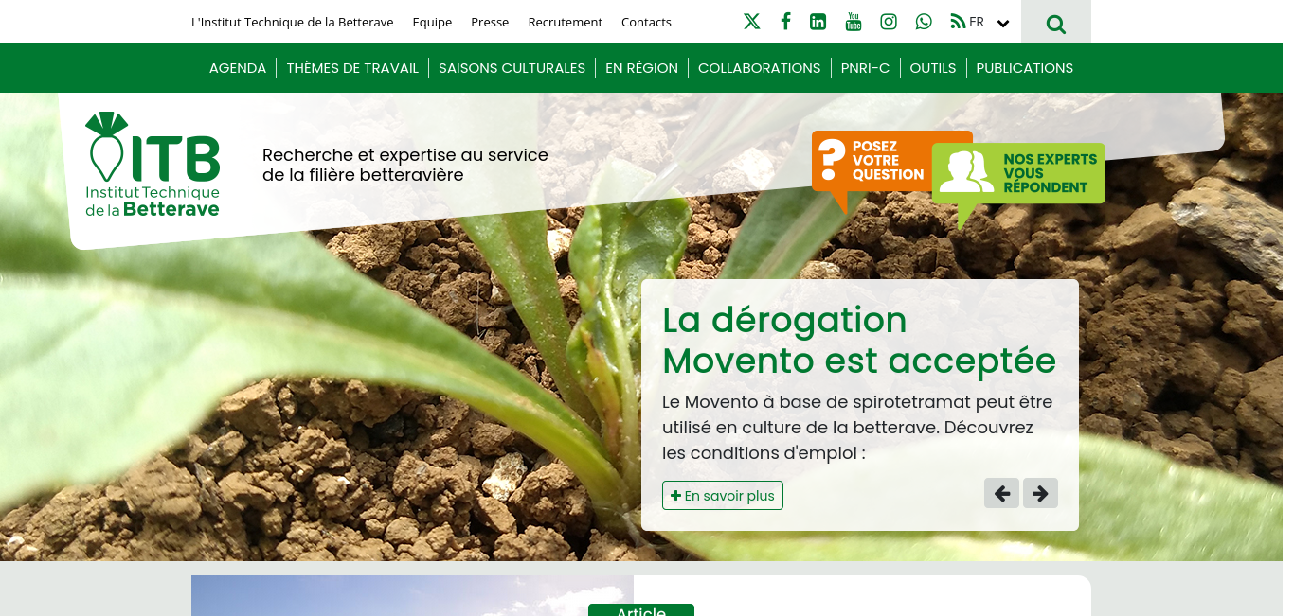This screenshot has width=1294, height=616.
Task: Open the COLLABORATIONS menu
Action: [x=759, y=68]
